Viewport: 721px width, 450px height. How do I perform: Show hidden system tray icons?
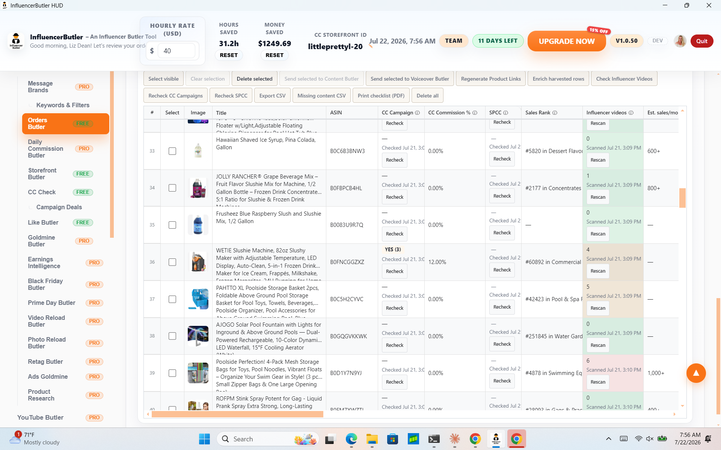[608, 439]
